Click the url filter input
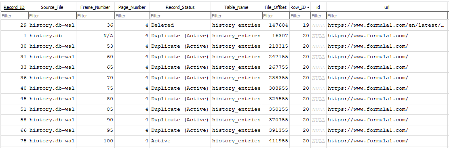This screenshot has width=449, height=148. pos(387,16)
